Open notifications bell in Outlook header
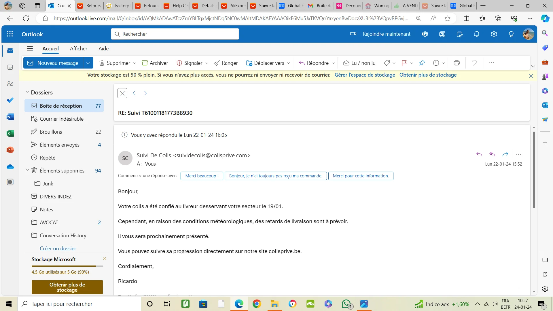The image size is (553, 311). coord(477,34)
